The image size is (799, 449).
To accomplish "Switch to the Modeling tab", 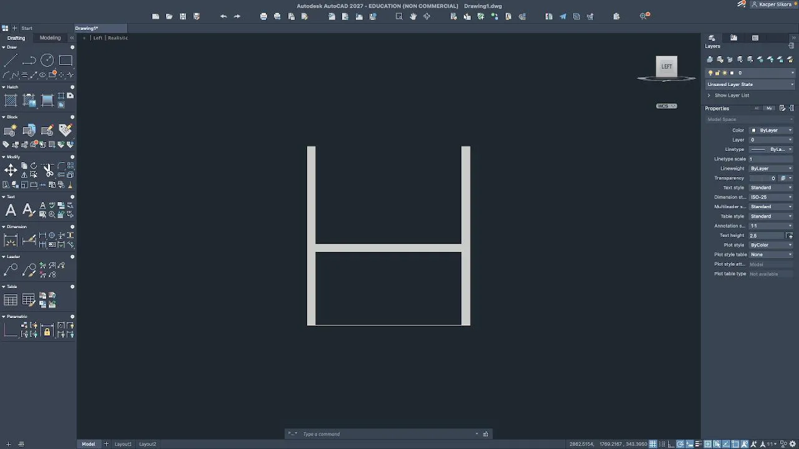I will [50, 38].
